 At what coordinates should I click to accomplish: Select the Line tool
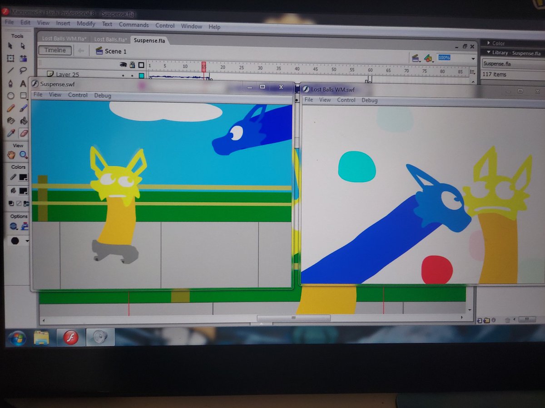10,71
